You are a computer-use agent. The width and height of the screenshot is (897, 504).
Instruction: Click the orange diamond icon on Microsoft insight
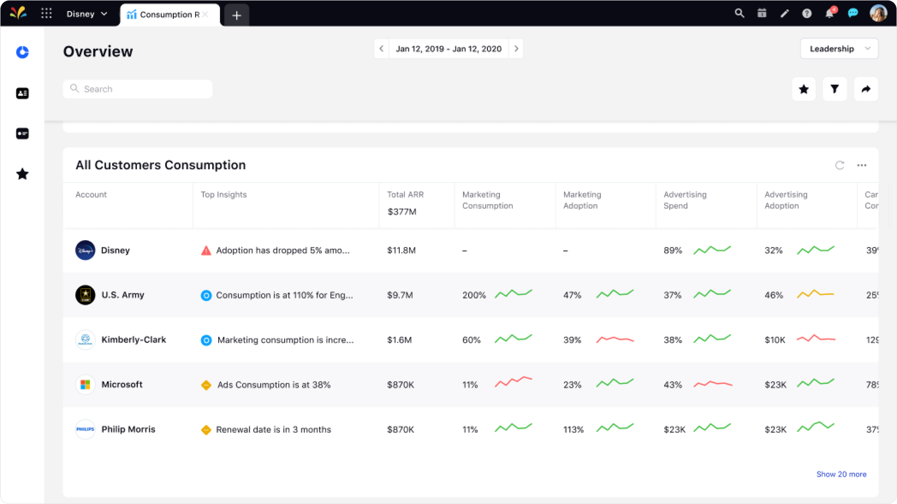(206, 385)
